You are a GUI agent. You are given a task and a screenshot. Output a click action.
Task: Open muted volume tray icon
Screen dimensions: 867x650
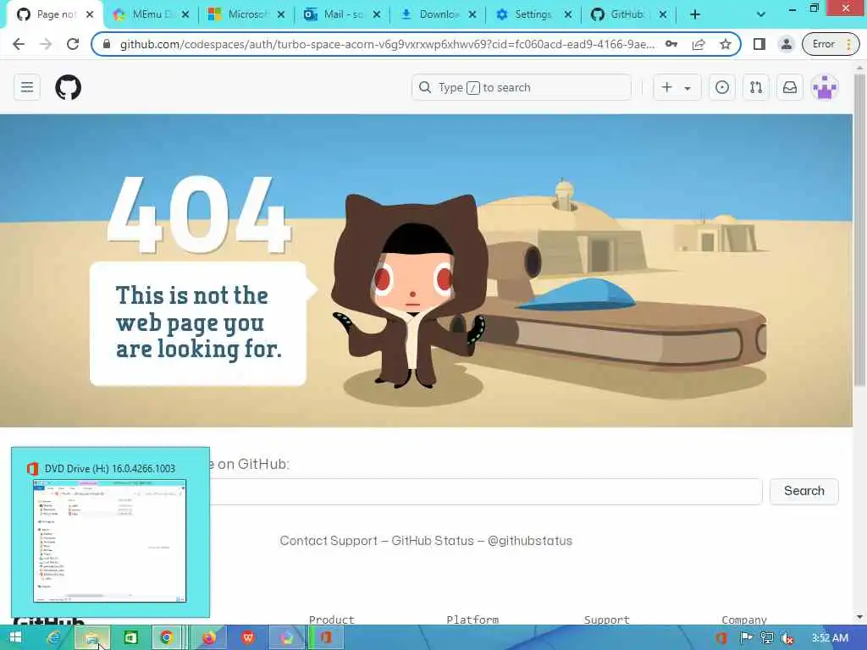787,638
